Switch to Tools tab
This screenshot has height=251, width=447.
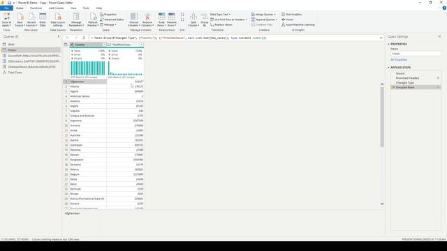tap(86, 8)
